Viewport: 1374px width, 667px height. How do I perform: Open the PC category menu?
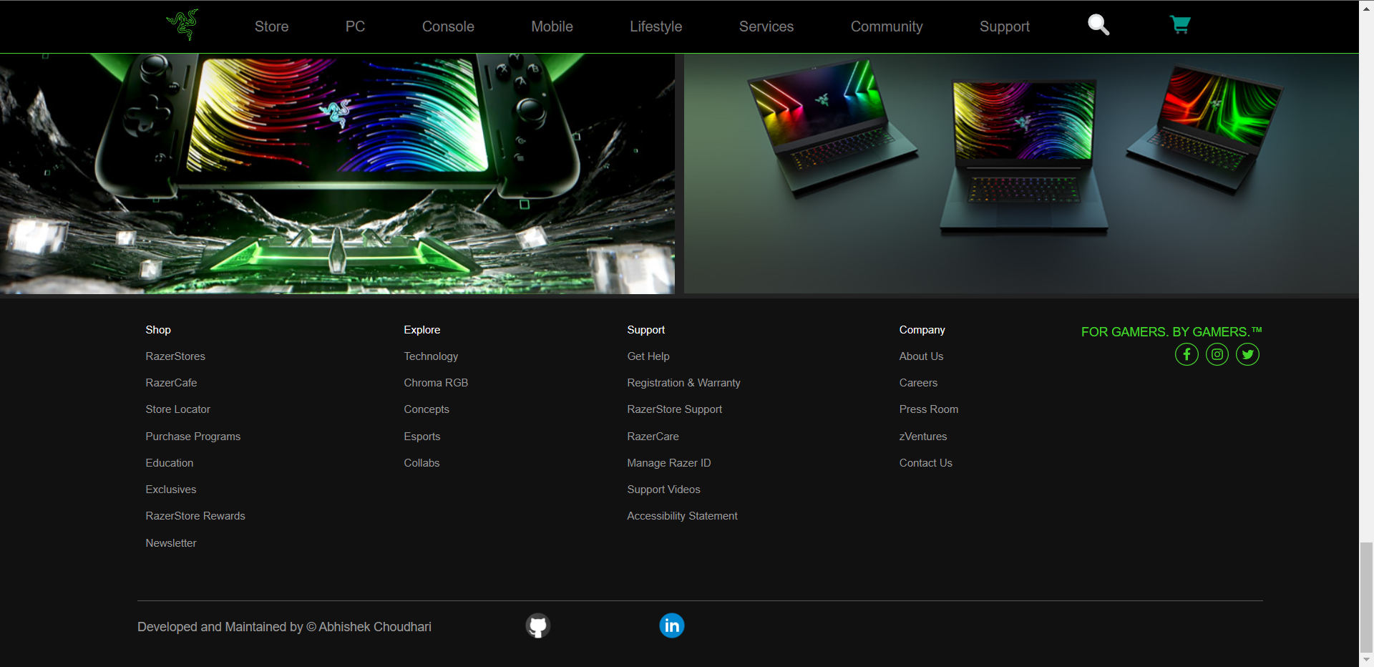point(355,26)
